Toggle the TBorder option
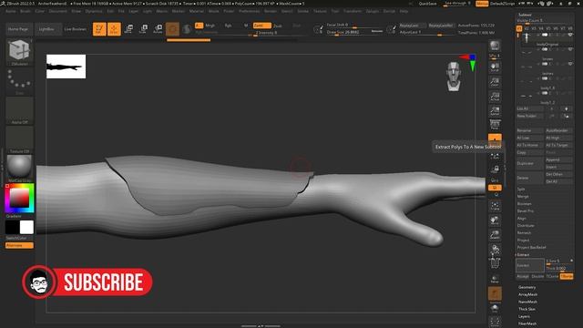This screenshot has height=328, width=583. tap(567, 276)
